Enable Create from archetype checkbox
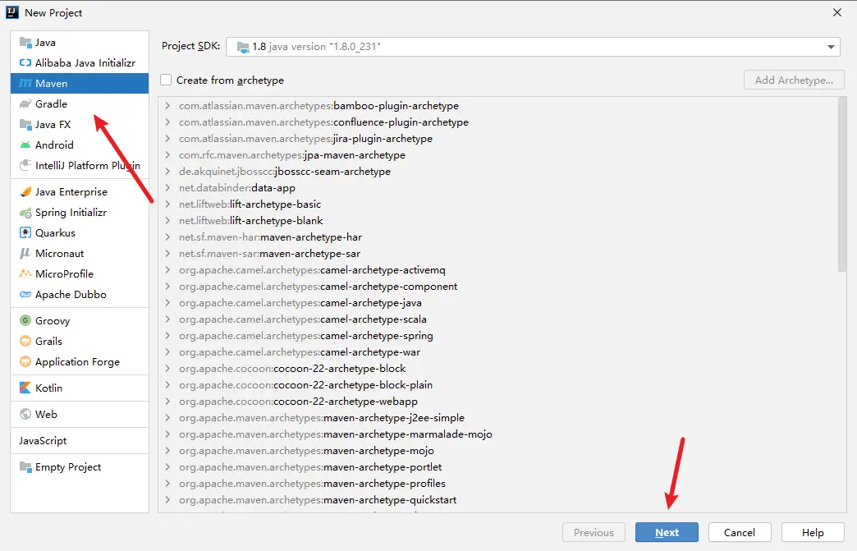Viewport: 857px width, 551px height. coord(166,80)
